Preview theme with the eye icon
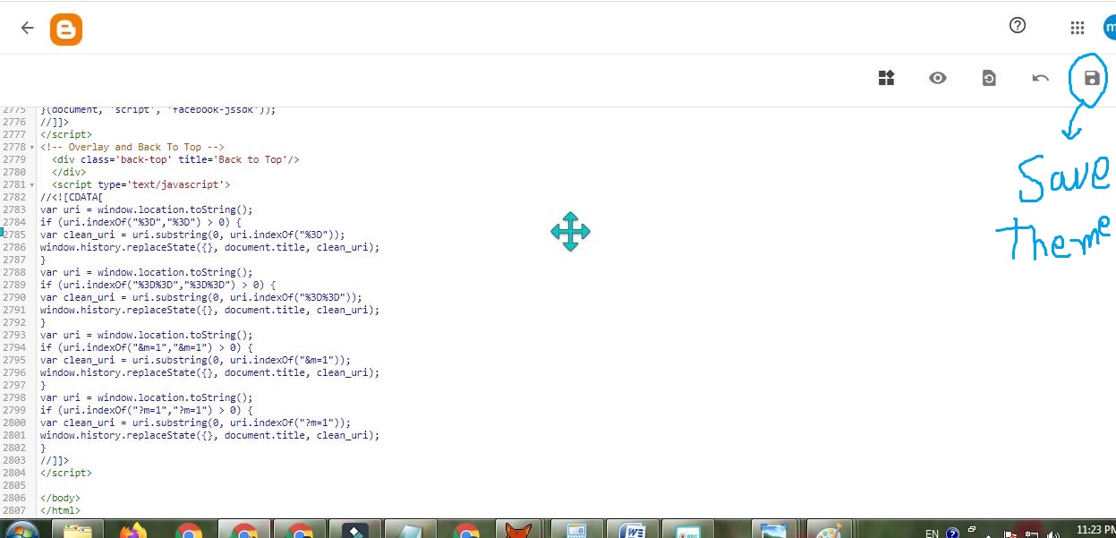Screen dimensions: 1116x538 [x=937, y=78]
